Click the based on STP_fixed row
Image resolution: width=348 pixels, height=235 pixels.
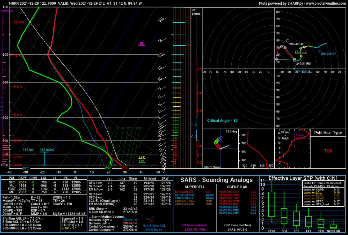[x=322, y=204]
